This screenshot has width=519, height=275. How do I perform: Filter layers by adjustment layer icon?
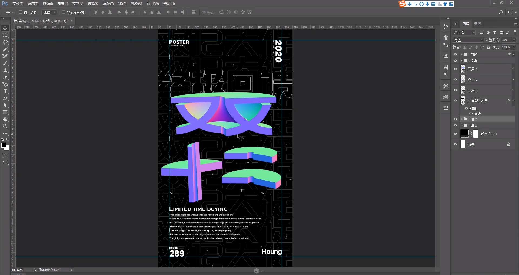(488, 32)
